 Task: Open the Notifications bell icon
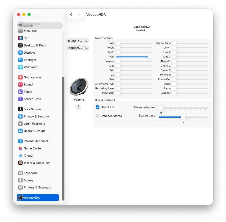[x=20, y=77]
